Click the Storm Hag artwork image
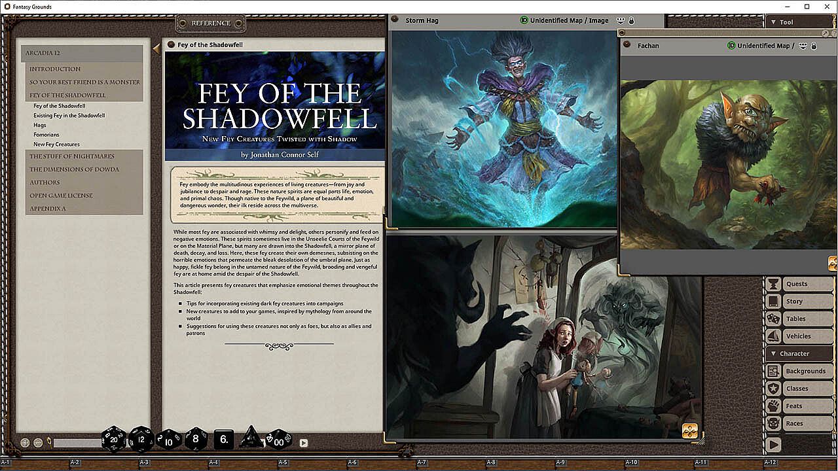 [504, 128]
